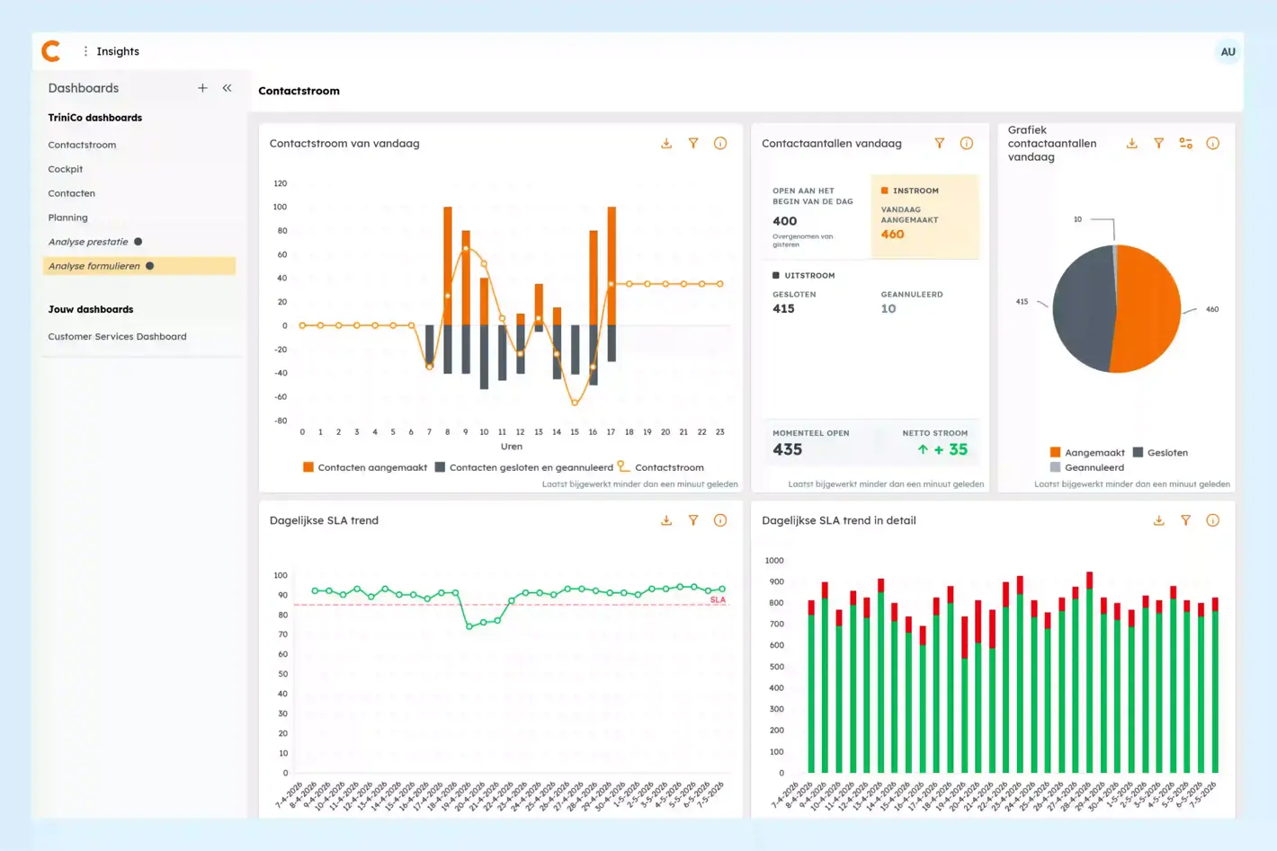Filter the Contactaantallen vandaag widget
The height and width of the screenshot is (851, 1277).
[x=940, y=144]
